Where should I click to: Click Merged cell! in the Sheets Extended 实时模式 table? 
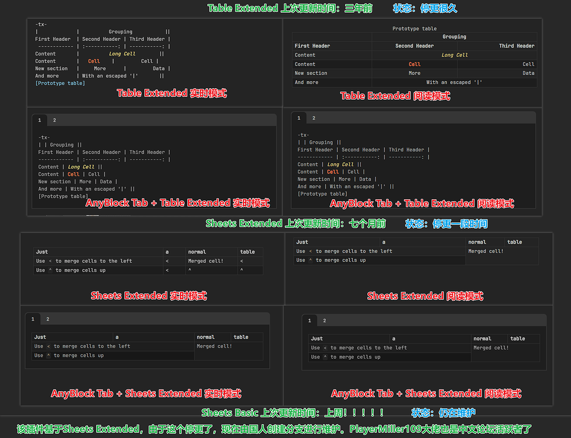point(205,261)
